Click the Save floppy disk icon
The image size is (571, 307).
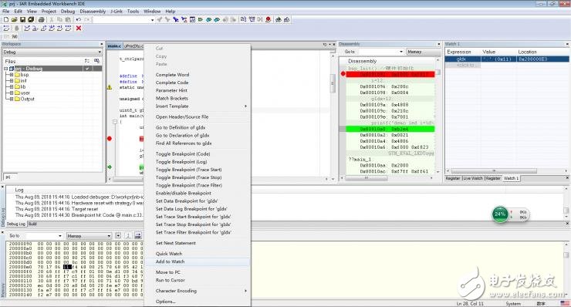22,19
